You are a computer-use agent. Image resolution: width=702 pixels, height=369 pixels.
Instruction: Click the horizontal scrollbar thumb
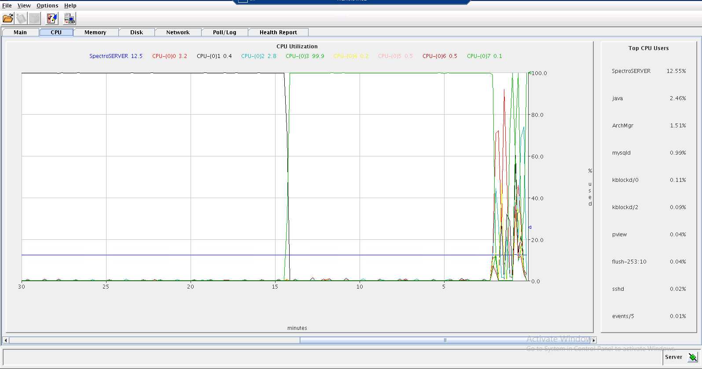point(445,340)
